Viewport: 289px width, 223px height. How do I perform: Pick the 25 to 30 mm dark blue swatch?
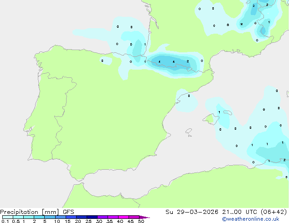(x=92, y=217)
